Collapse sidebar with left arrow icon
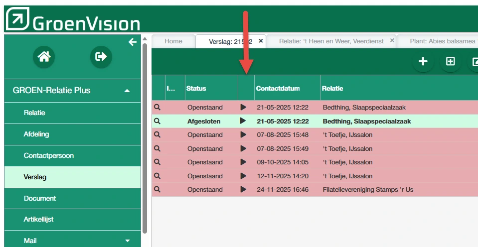This screenshot has width=478, height=247. tap(132, 42)
